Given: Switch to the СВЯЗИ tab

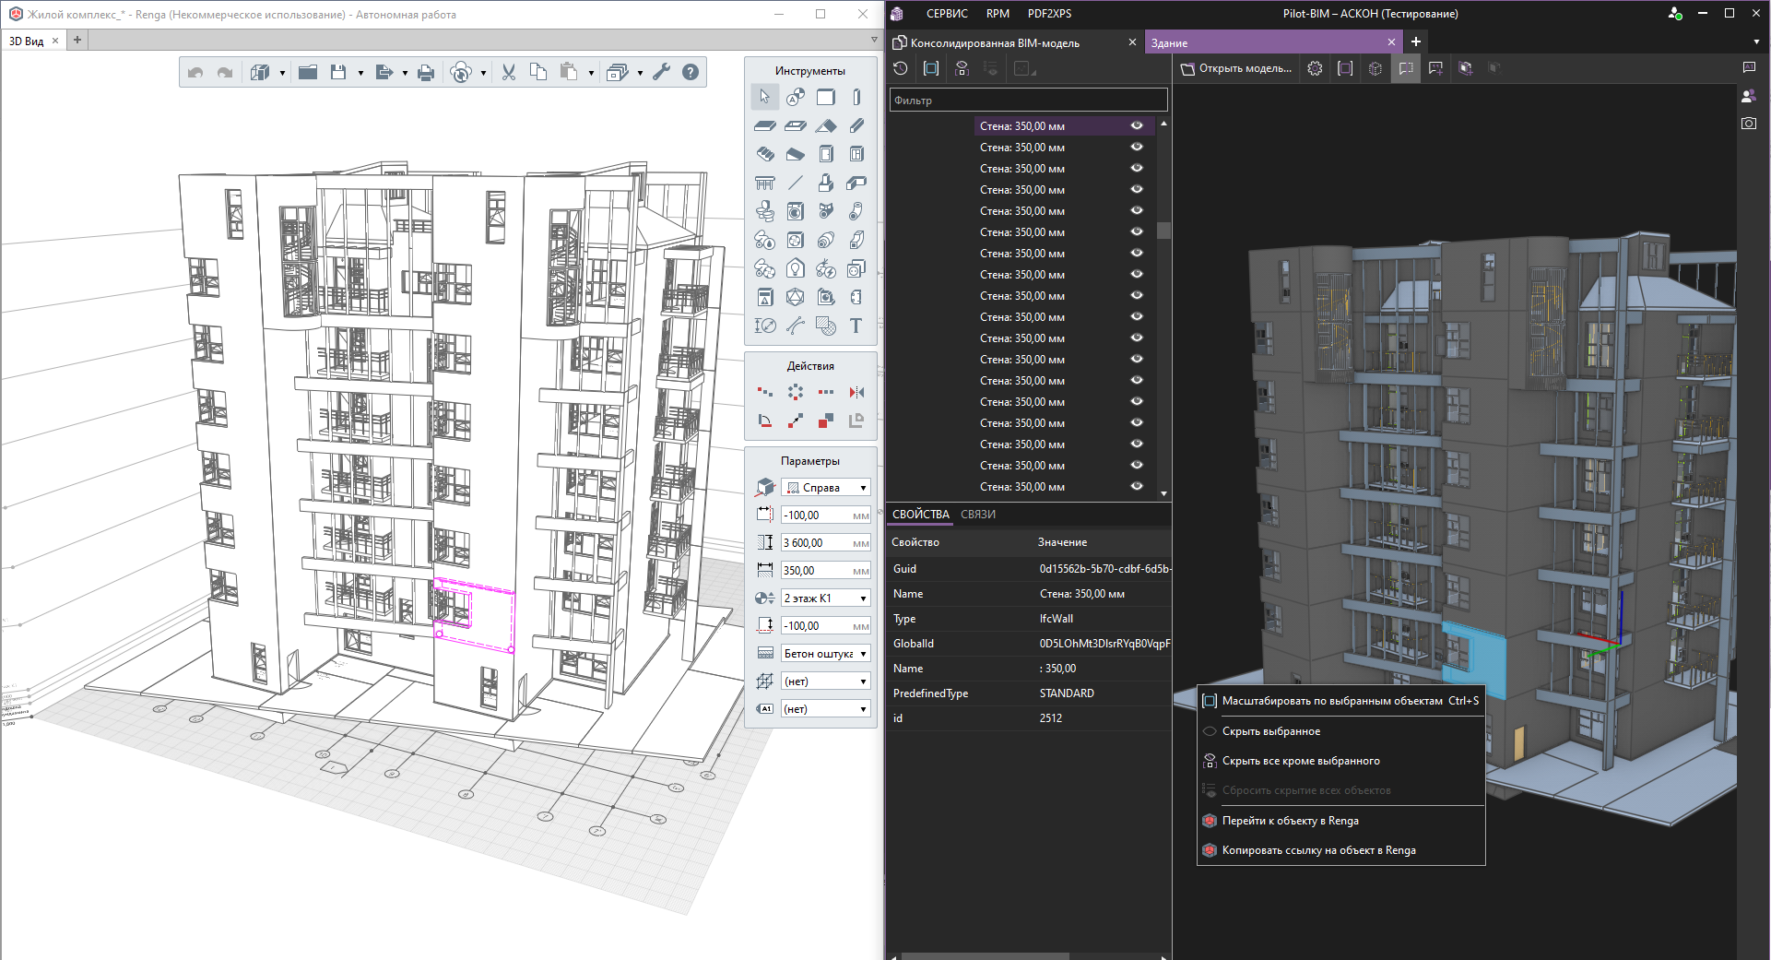Looking at the screenshot, I should pyautogui.click(x=978, y=515).
